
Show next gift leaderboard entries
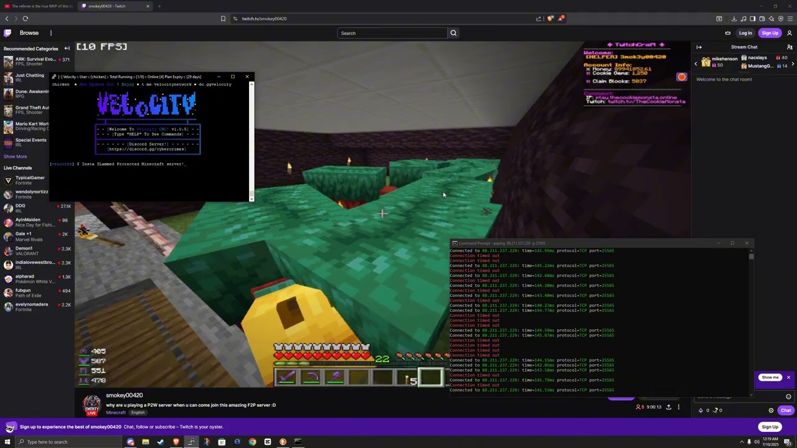(792, 63)
